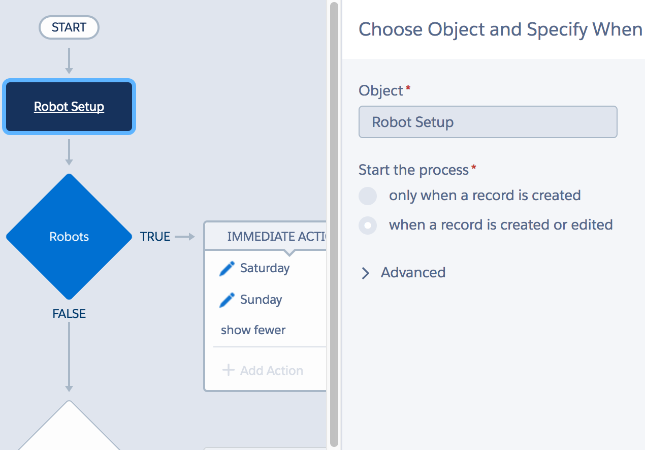Click the Add Action button
645x450 pixels.
click(271, 371)
